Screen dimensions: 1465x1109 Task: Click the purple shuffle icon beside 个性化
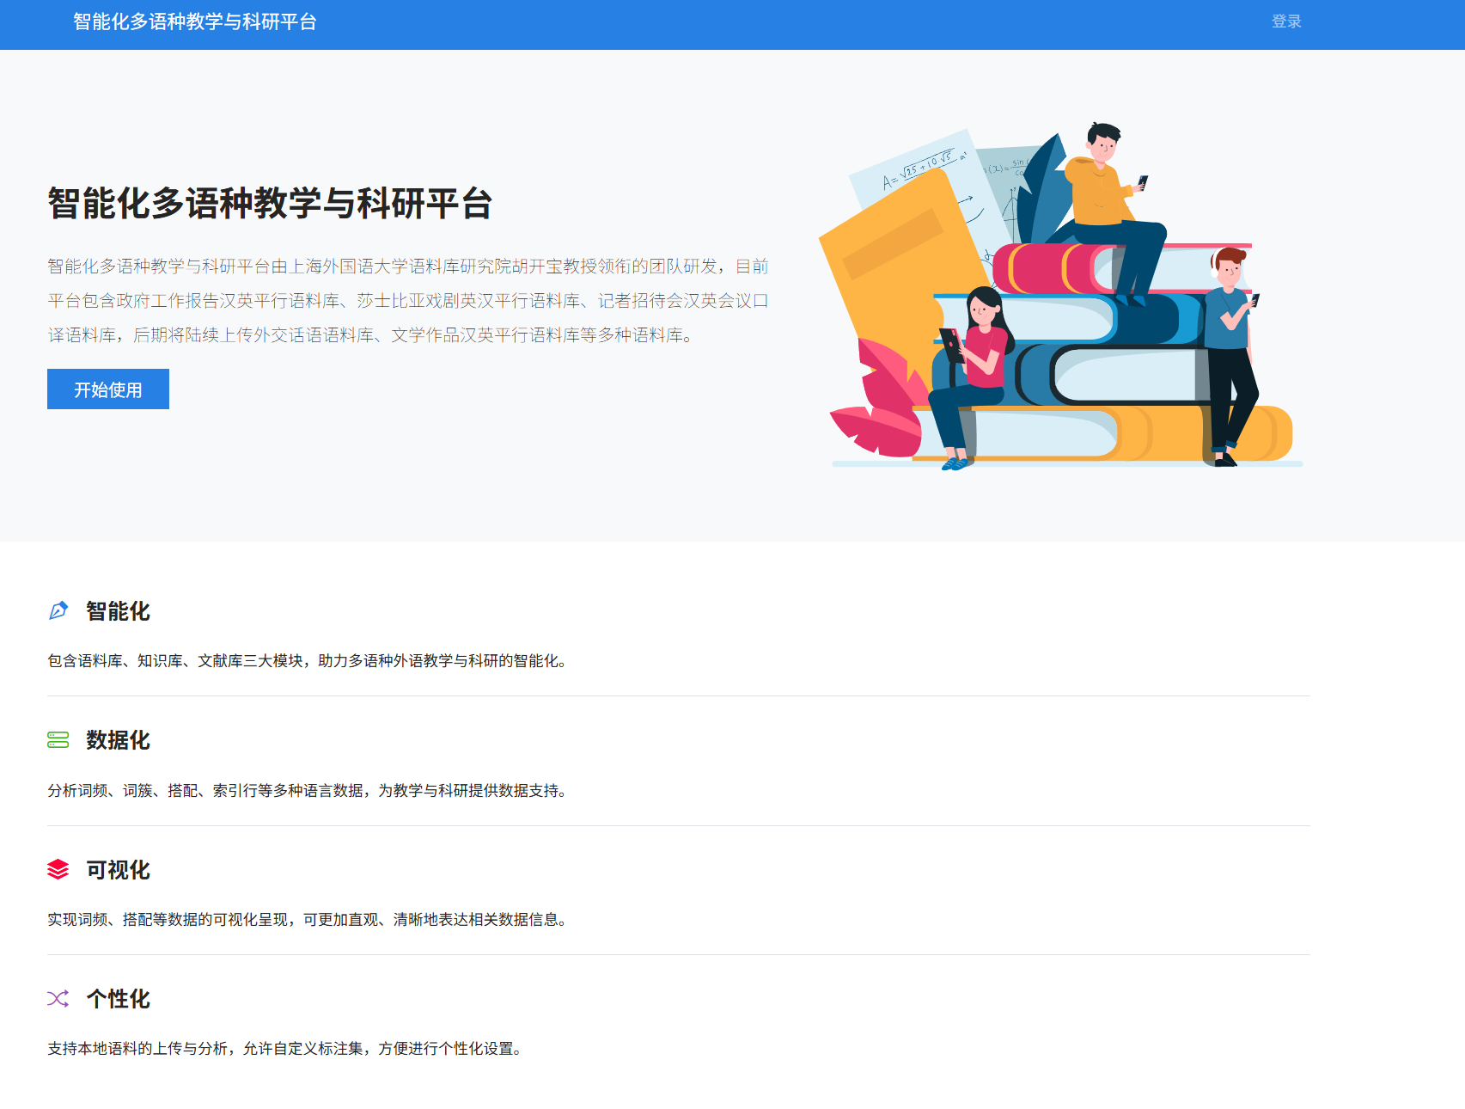(x=58, y=999)
